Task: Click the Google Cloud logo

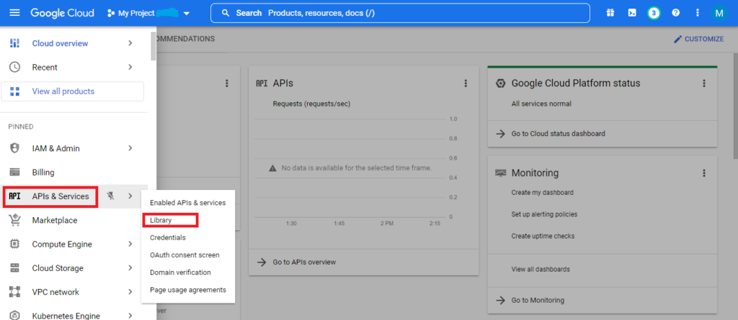Action: coord(62,13)
